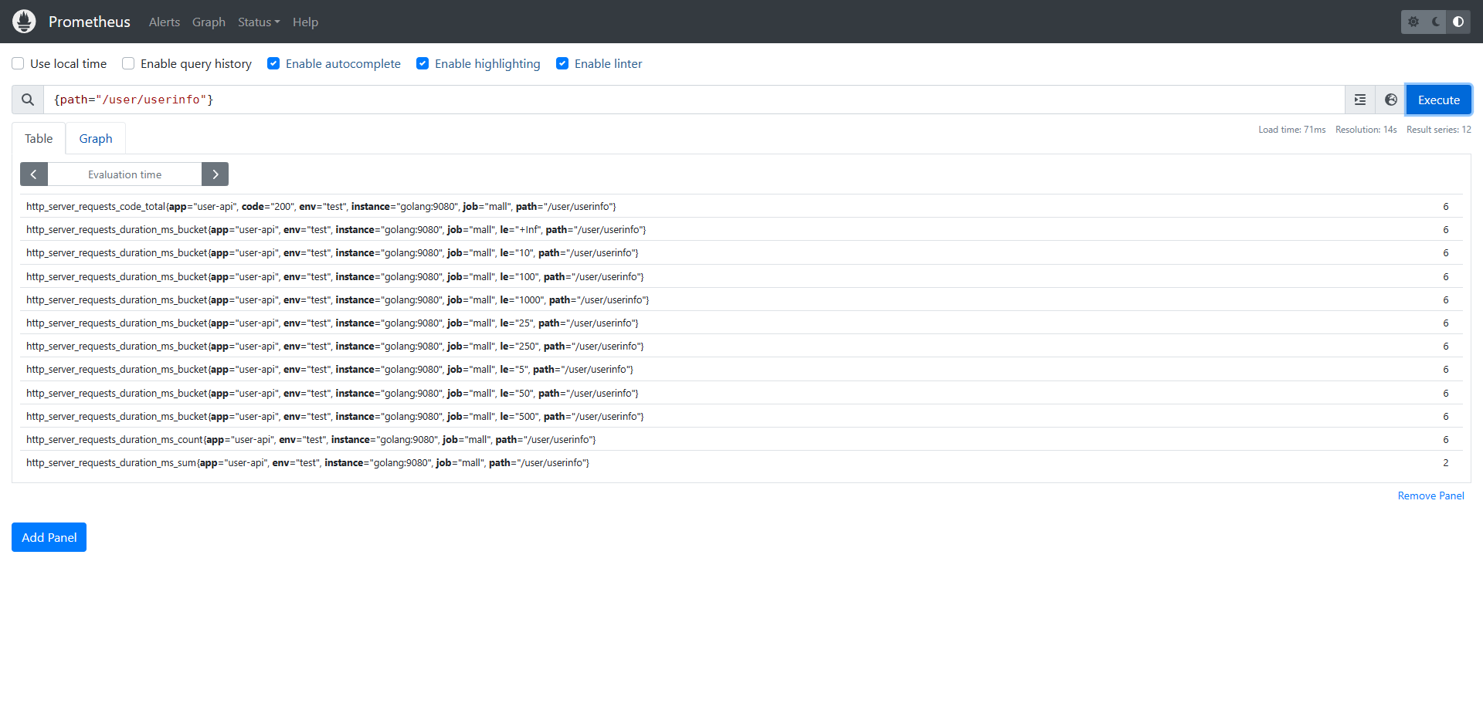The image size is (1483, 717).
Task: Step evaluation time backward
Action: point(34,174)
